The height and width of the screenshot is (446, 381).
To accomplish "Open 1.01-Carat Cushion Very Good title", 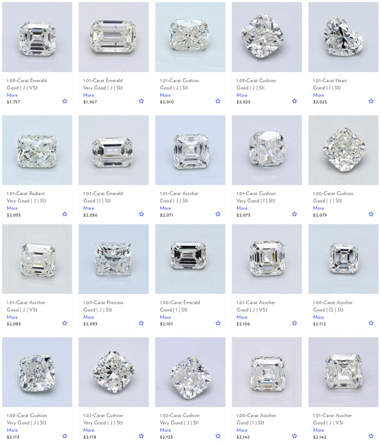I will click(x=256, y=193).
